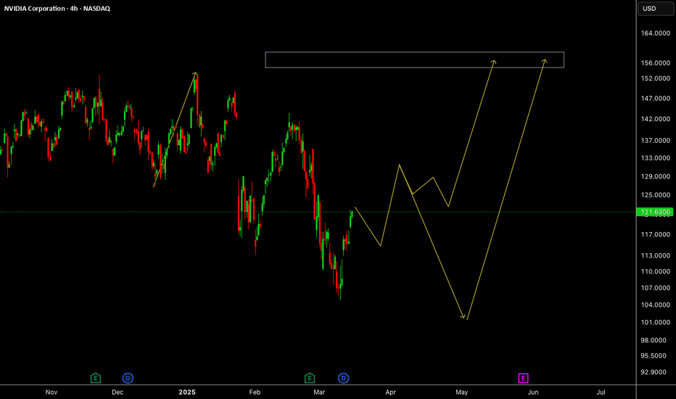Click the Jun label on time axis
Image resolution: width=676 pixels, height=399 pixels.
[x=533, y=392]
